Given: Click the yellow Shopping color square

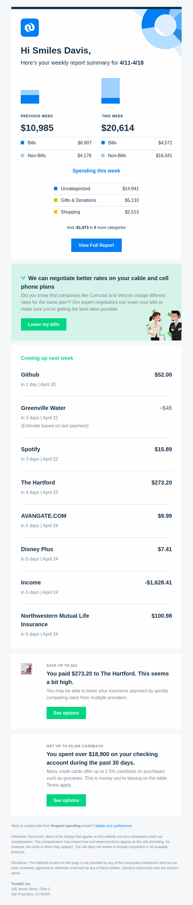Looking at the screenshot, I should (56, 212).
